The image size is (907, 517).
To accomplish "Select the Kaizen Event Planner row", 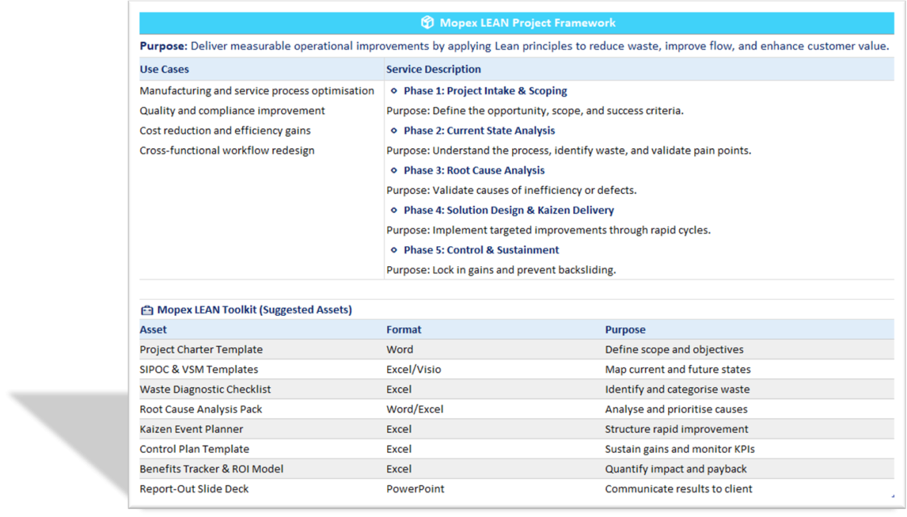I will [x=191, y=429].
